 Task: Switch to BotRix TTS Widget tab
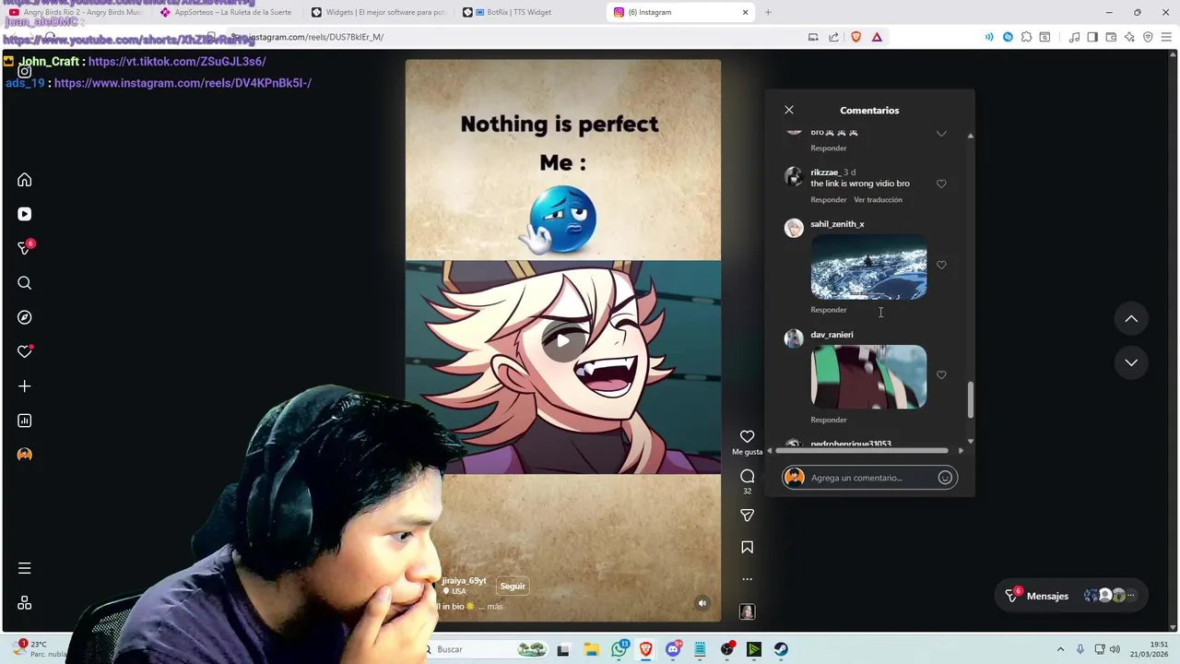(x=527, y=12)
